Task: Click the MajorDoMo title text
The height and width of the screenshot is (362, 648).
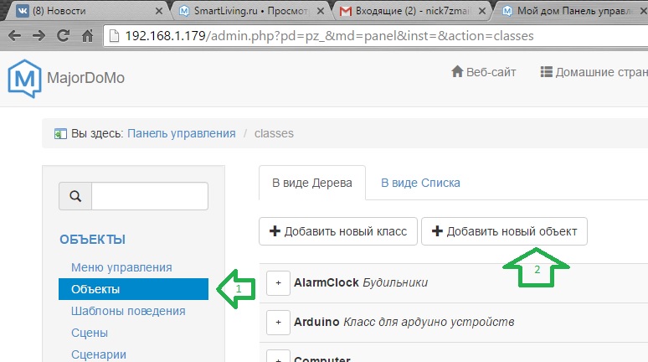Action: pyautogui.click(x=85, y=78)
